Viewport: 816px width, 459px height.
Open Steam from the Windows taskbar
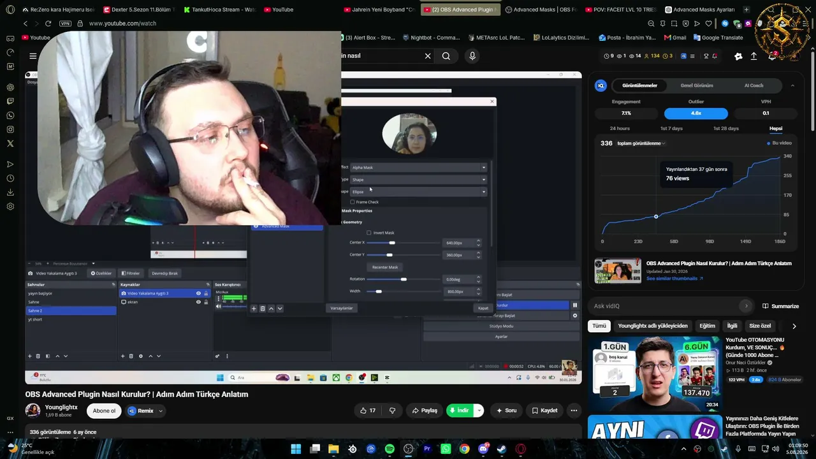pos(502,449)
